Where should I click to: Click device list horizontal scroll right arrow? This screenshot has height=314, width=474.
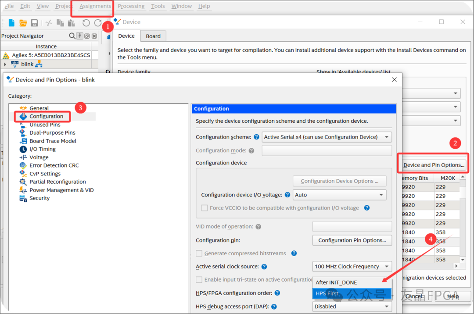(456, 266)
